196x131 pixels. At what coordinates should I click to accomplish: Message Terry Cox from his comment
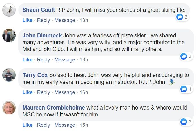point(65,92)
